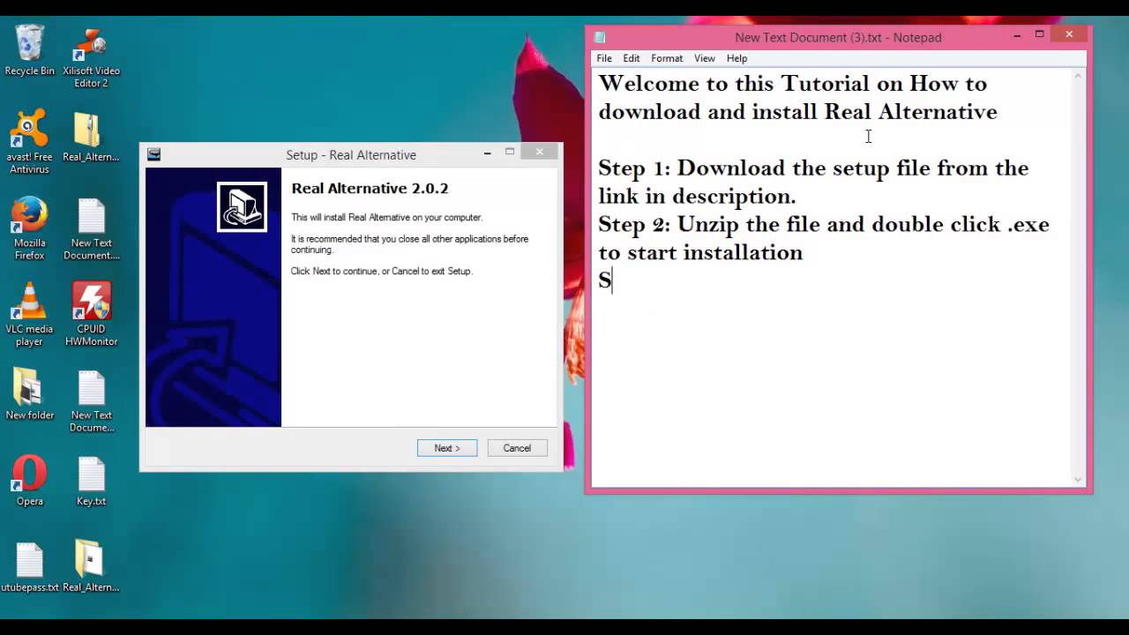Select the Key.txt file icon

point(91,480)
